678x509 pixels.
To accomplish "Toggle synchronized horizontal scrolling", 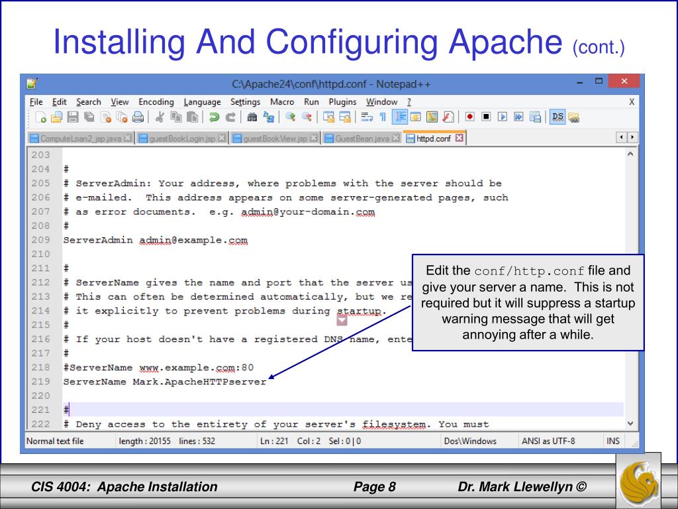I will point(344,117).
